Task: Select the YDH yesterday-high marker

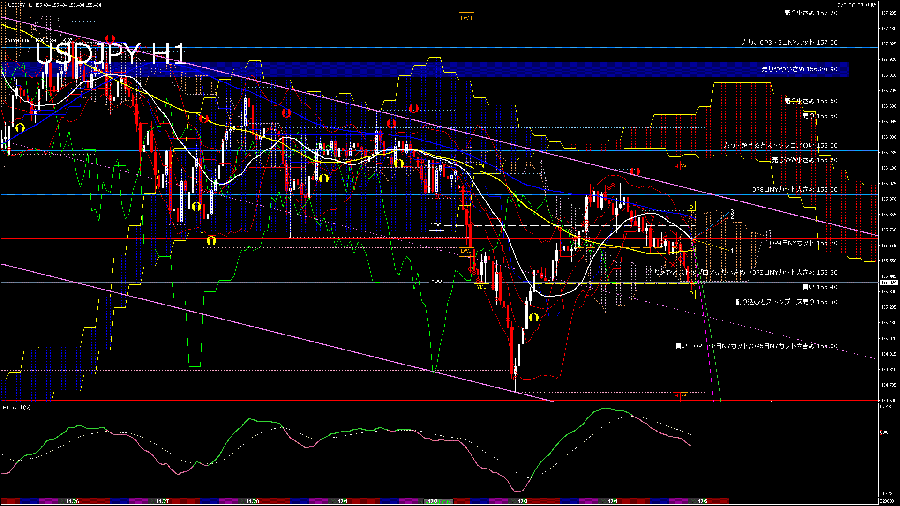Action: point(481,166)
